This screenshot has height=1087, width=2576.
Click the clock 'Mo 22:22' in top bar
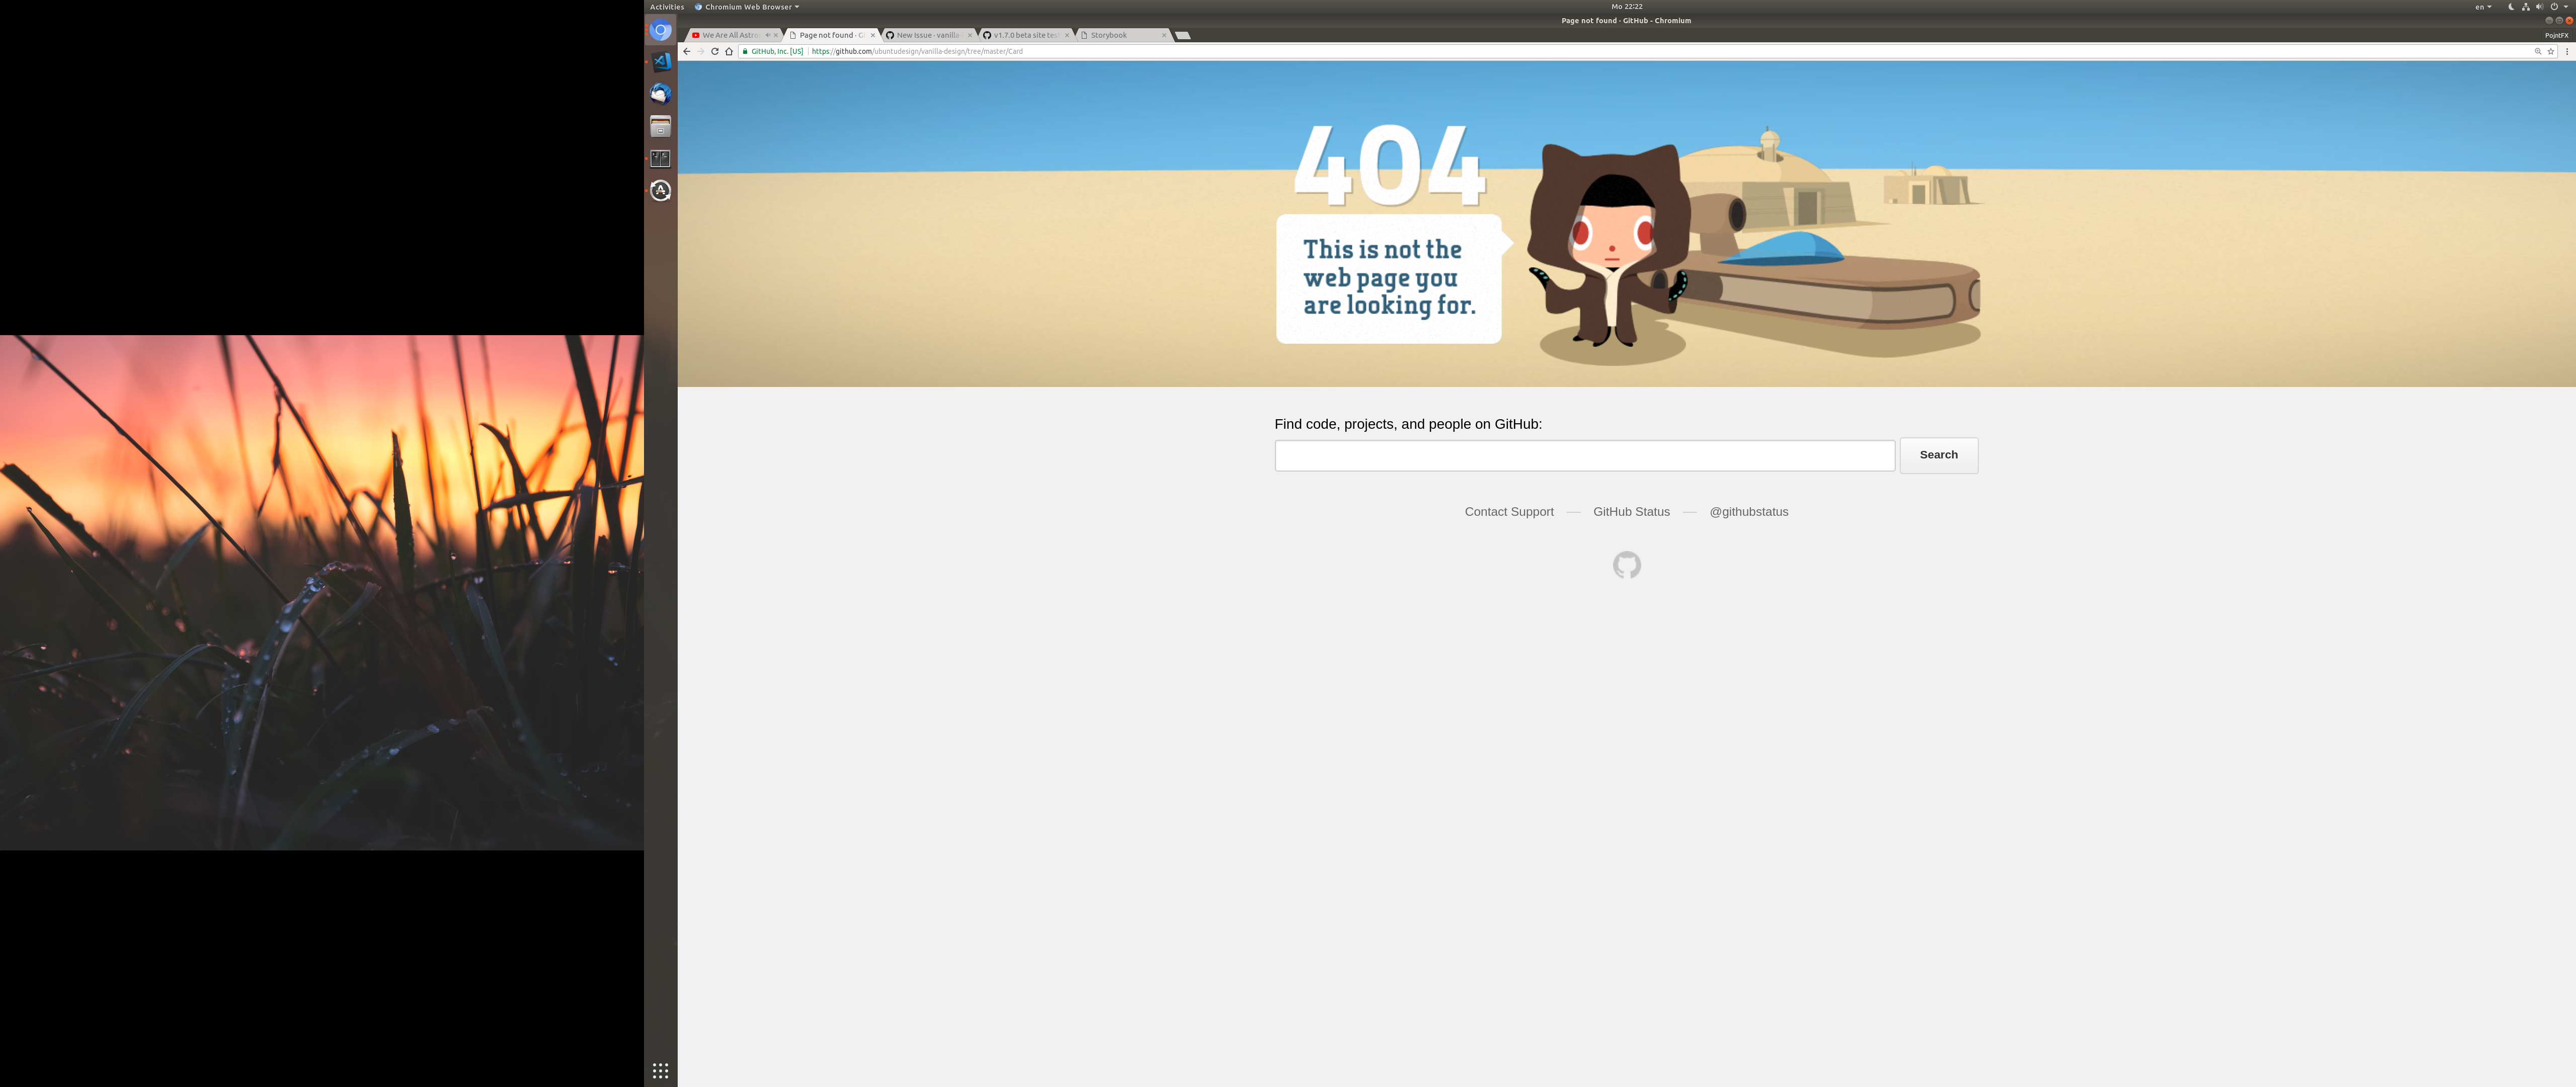click(x=1627, y=7)
